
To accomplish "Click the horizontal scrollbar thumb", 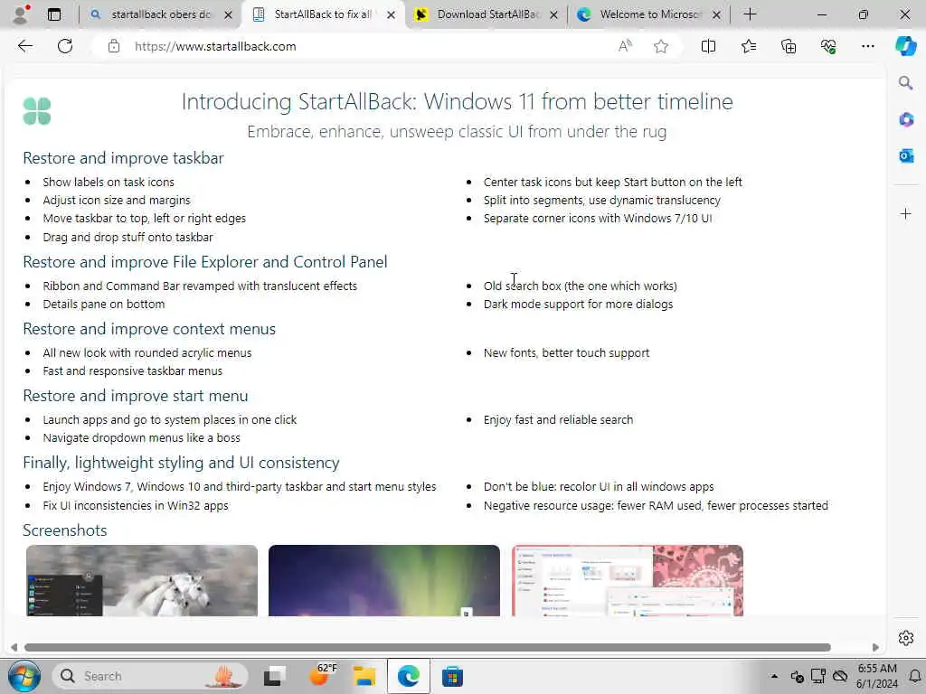I will (x=428, y=647).
